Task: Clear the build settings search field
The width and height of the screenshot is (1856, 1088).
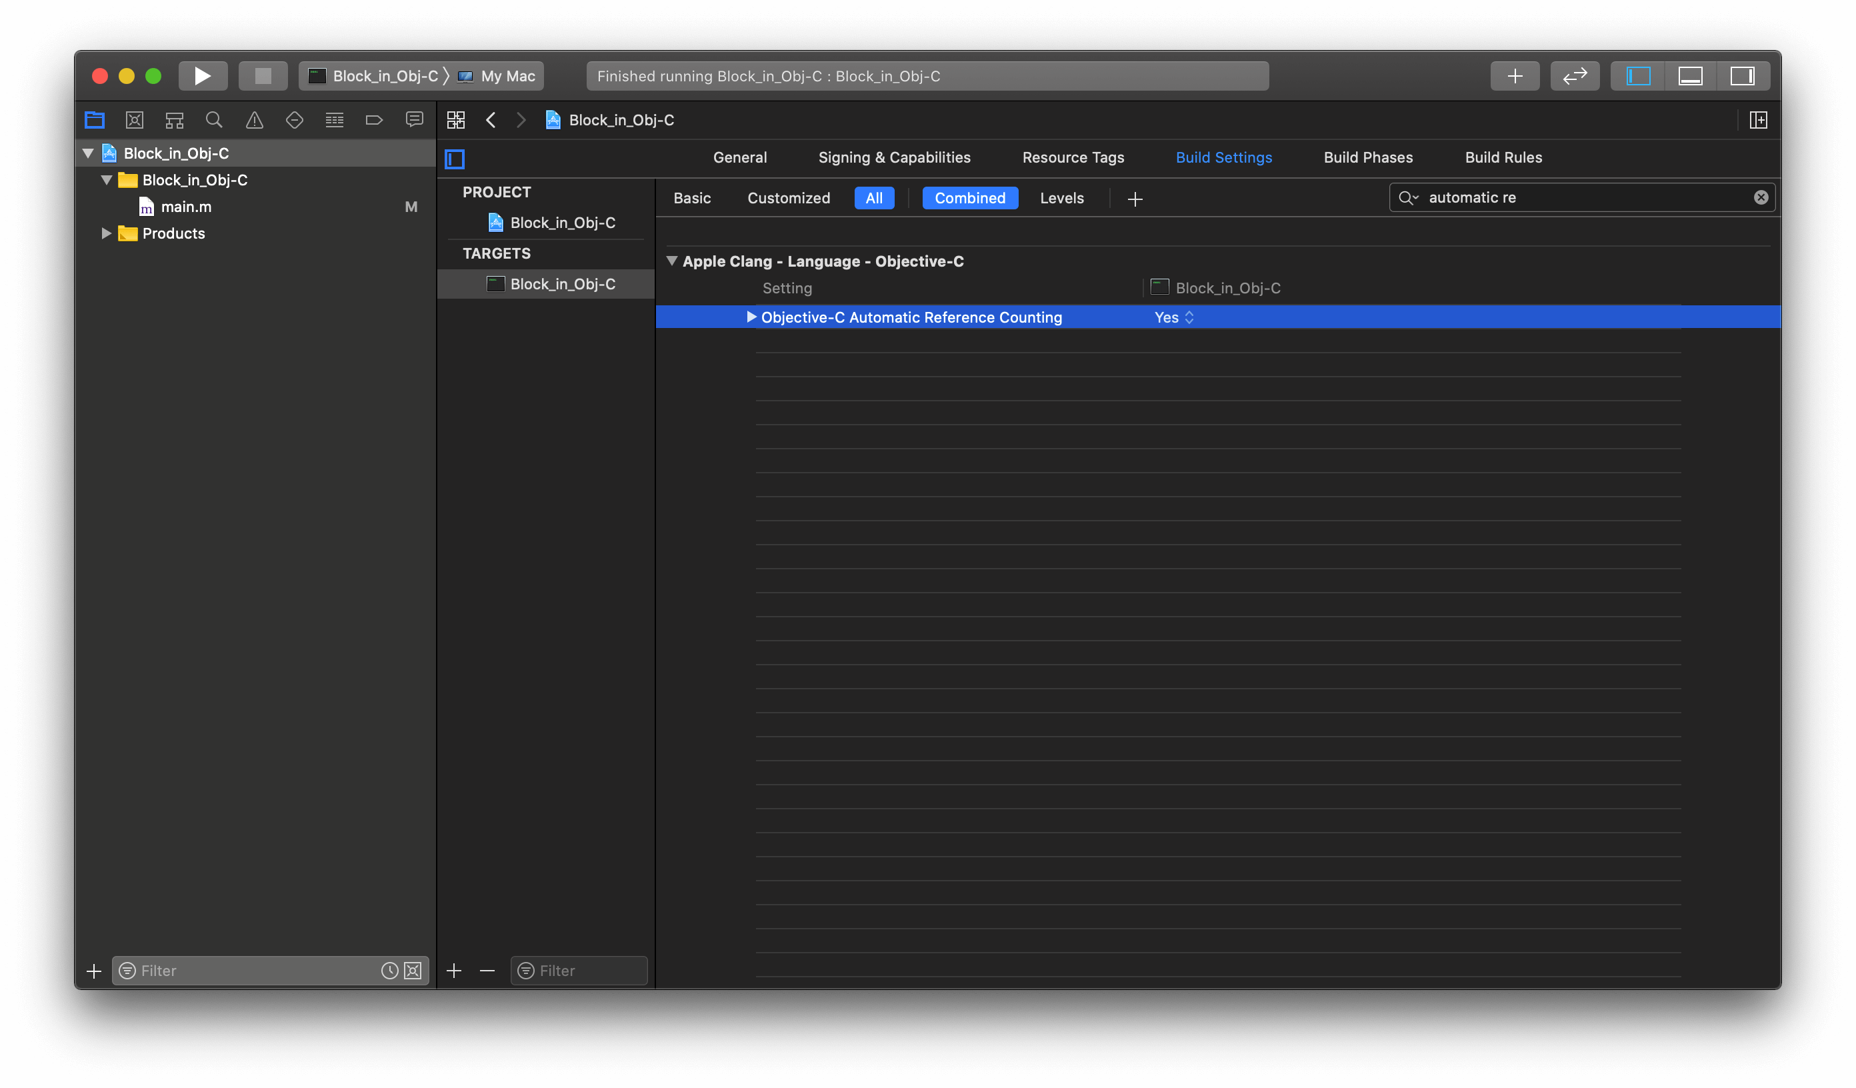Action: coord(1760,197)
